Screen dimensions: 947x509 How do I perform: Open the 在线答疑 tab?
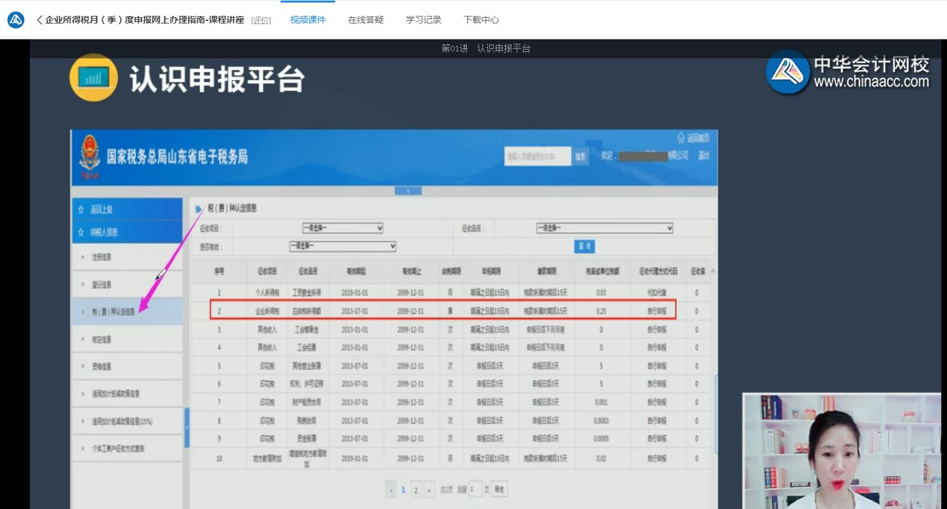pos(366,20)
